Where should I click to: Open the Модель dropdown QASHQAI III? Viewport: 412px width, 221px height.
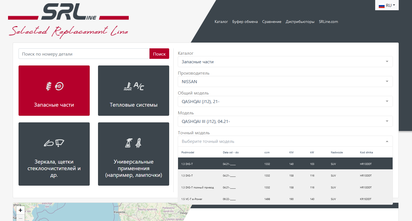tap(285, 121)
